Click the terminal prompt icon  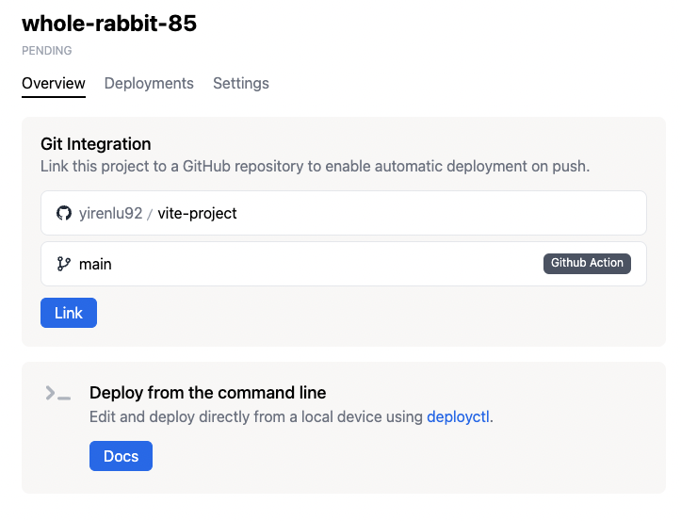click(x=57, y=394)
